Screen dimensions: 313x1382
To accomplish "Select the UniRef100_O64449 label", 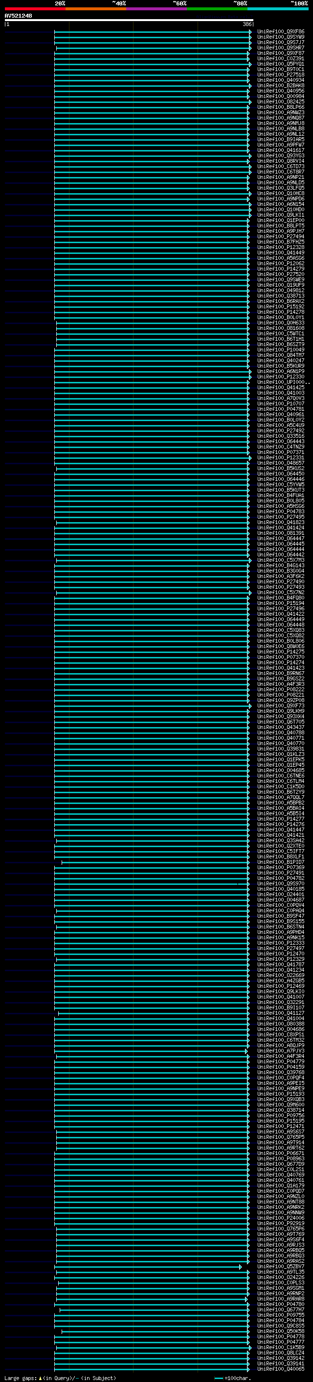I will pos(280,619).
